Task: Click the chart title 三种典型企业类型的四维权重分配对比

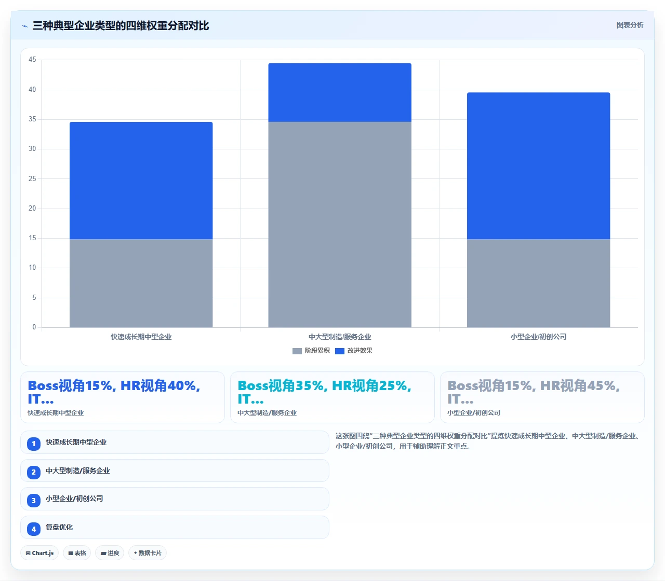Action: pos(121,25)
